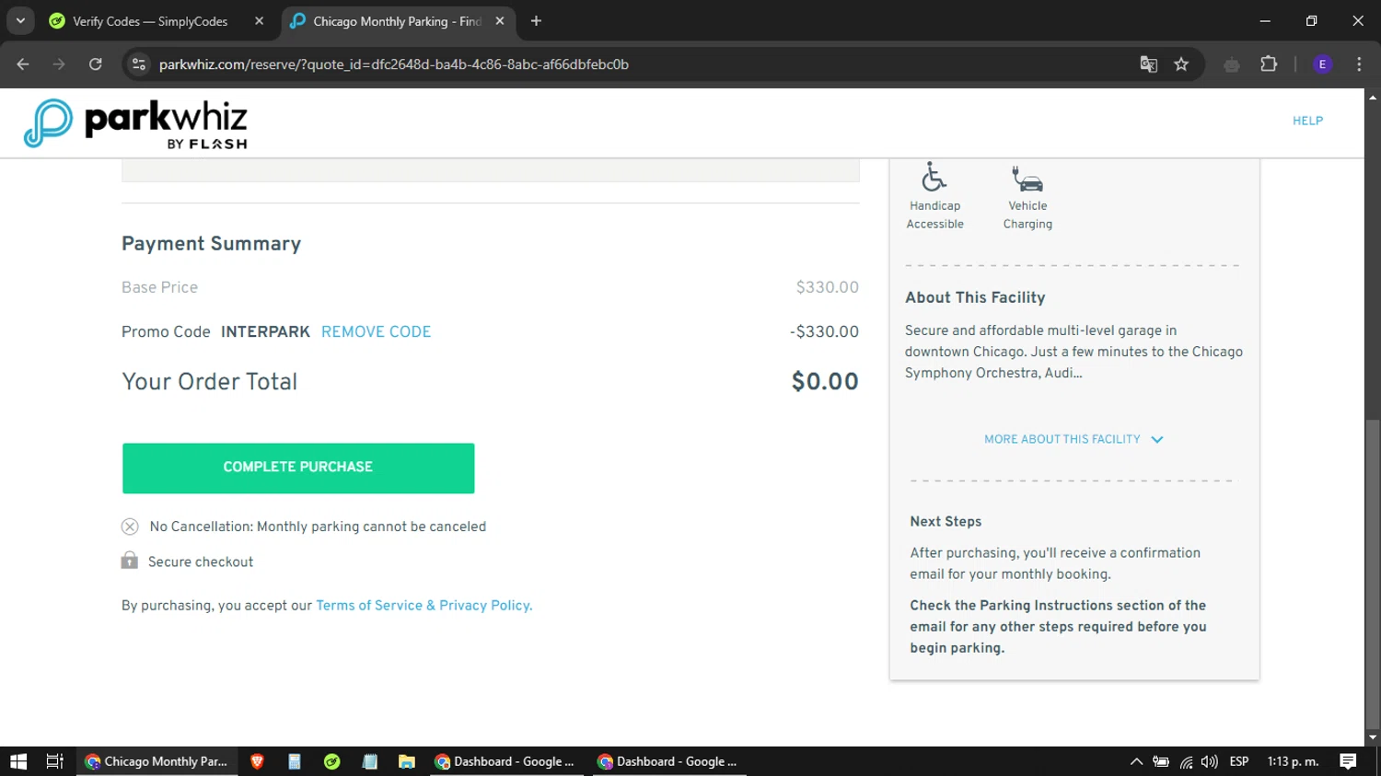Click the Handicap Accessible icon
The image size is (1381, 776).
(934, 176)
